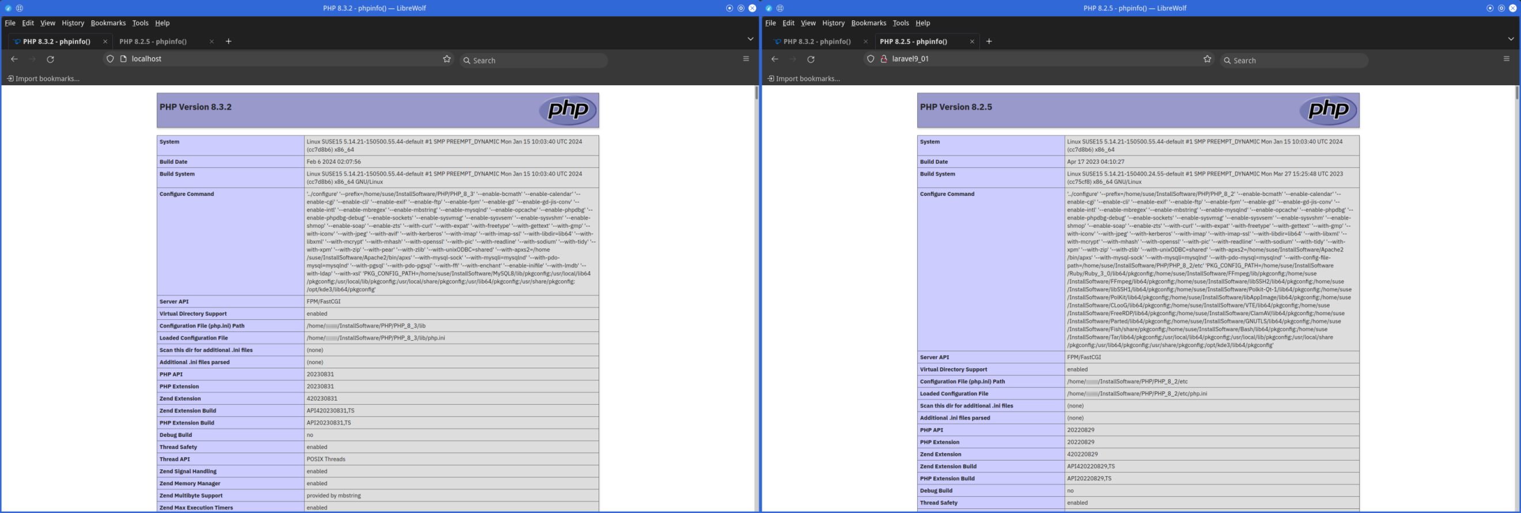Click 'PHP Version 8.2.5' heading
This screenshot has height=513, width=1521.
point(956,107)
